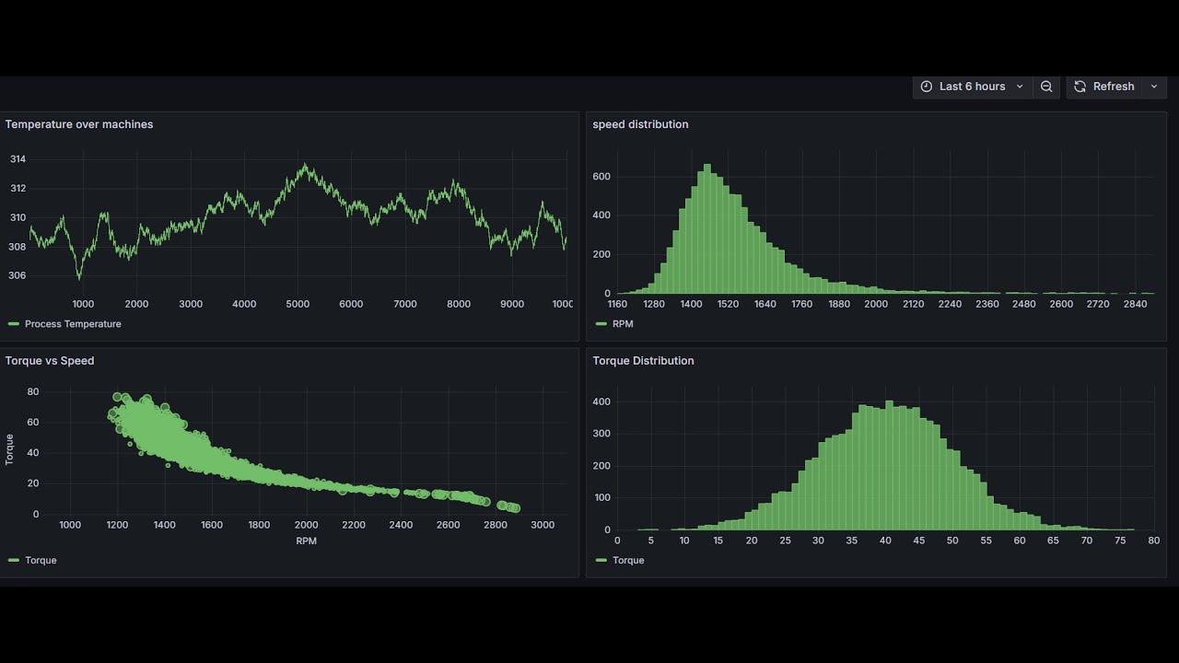This screenshot has width=1179, height=663.
Task: Click the 314 y-axis value in Temperature panel
Action: coord(18,159)
